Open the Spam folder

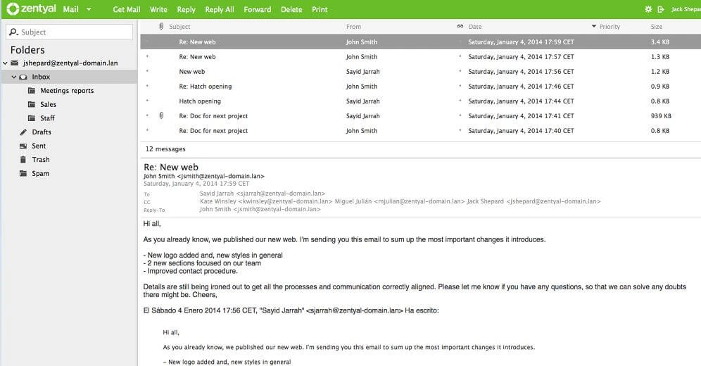coord(41,174)
